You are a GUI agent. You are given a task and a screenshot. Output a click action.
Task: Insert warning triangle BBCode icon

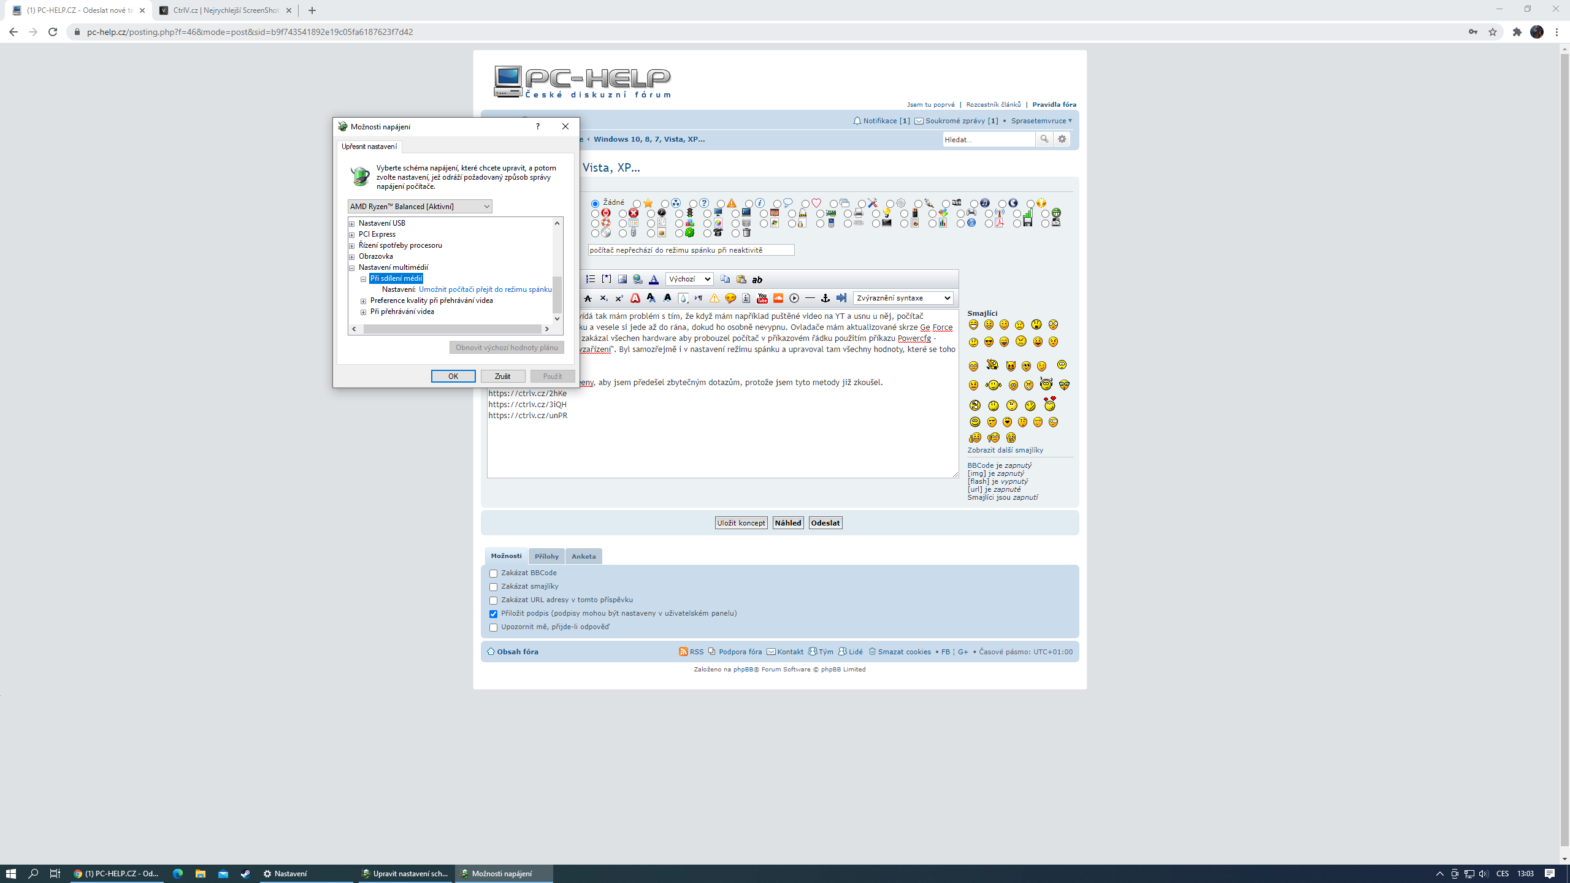[x=714, y=298]
